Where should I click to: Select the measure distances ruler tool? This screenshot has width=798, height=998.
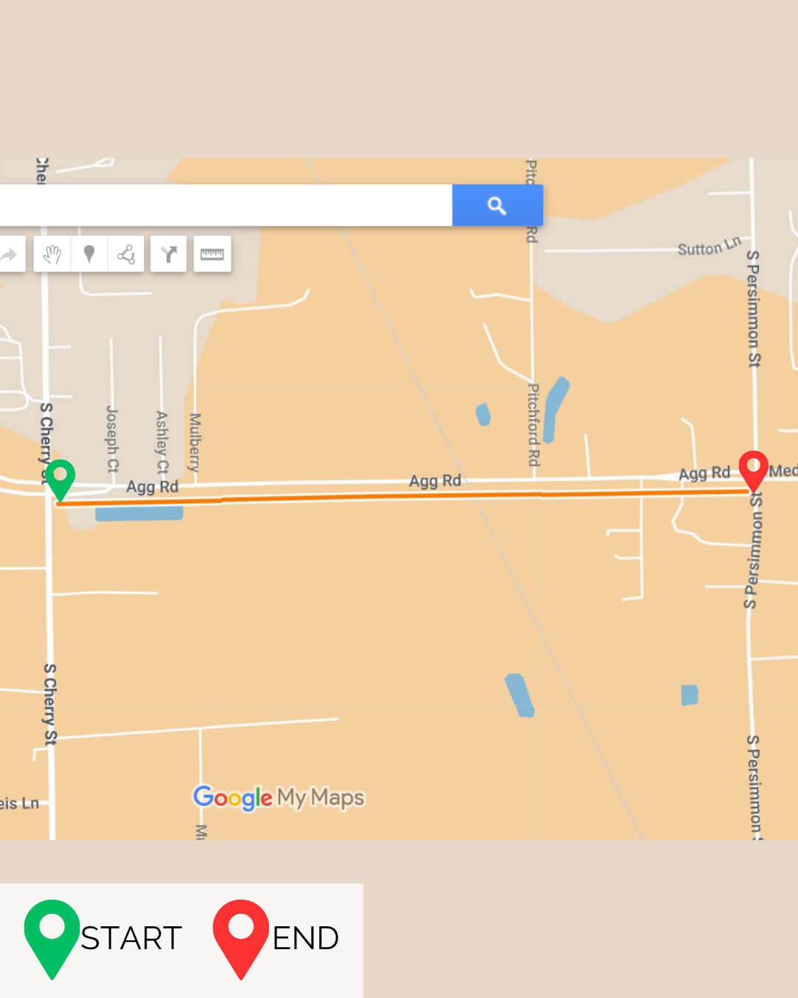pyautogui.click(x=212, y=254)
